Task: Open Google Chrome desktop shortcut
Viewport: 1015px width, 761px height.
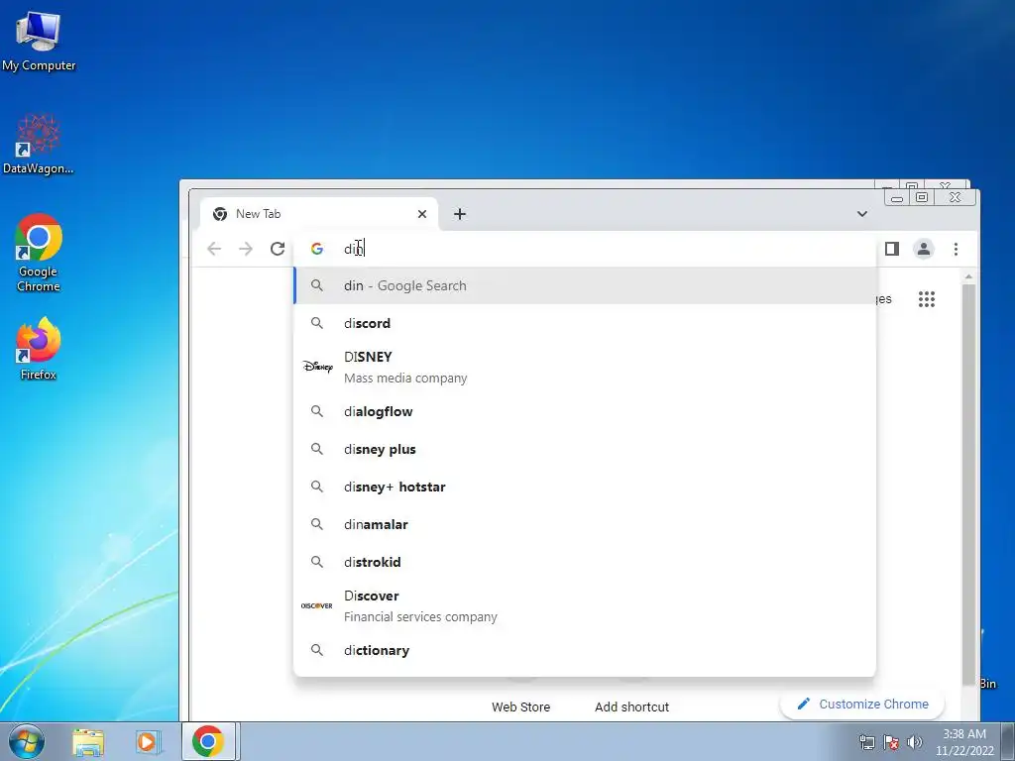Action: (x=39, y=253)
